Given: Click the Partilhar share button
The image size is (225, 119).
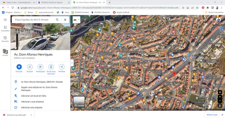Looking at the screenshot, I should point(62,68).
